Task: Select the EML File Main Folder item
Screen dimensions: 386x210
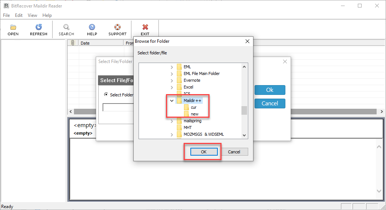Action: tap(202, 73)
